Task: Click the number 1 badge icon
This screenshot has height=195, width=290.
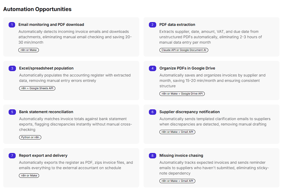Action: 12,25
